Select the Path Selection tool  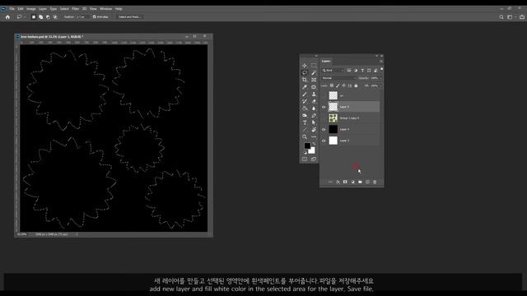click(314, 123)
